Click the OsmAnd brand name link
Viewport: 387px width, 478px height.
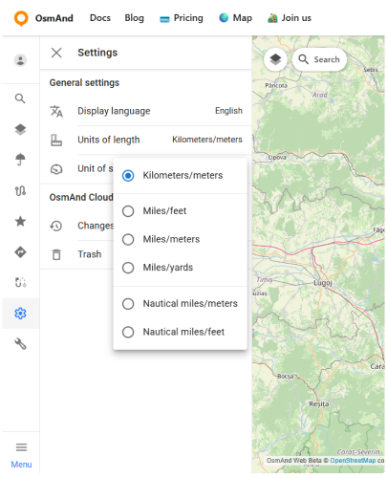[x=54, y=18]
